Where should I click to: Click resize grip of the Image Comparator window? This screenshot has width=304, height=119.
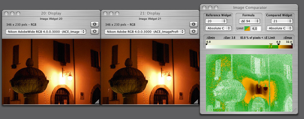coord(295,111)
